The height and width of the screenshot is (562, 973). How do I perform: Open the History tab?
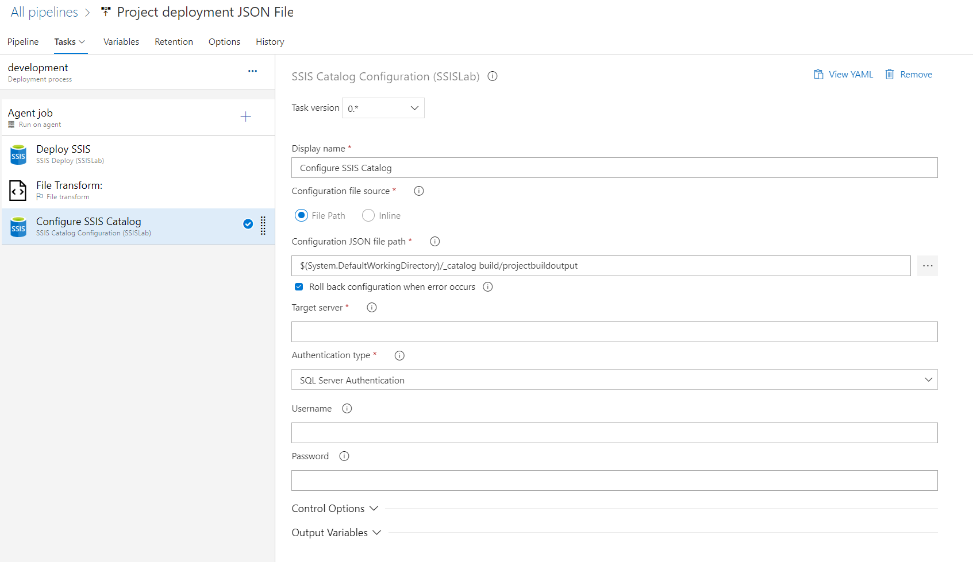point(270,41)
